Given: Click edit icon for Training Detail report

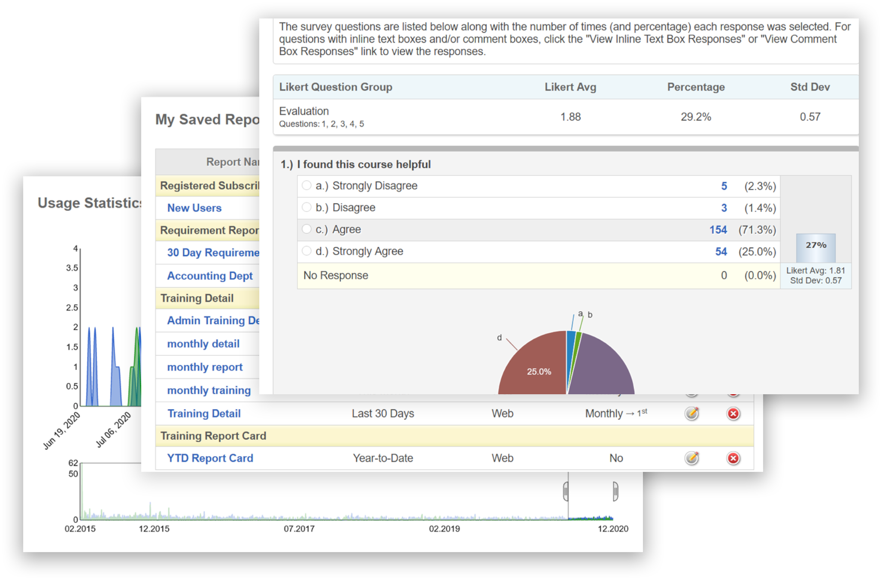Looking at the screenshot, I should (691, 414).
